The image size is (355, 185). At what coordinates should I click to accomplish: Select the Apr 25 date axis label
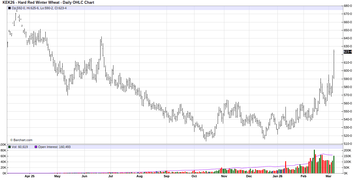point(30,176)
